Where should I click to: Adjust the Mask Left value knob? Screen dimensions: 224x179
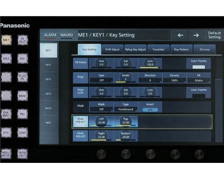pyautogui.click(x=101, y=121)
